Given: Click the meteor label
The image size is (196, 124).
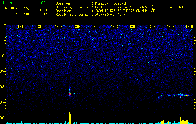Looking at the screenshot, I should [44, 10].
